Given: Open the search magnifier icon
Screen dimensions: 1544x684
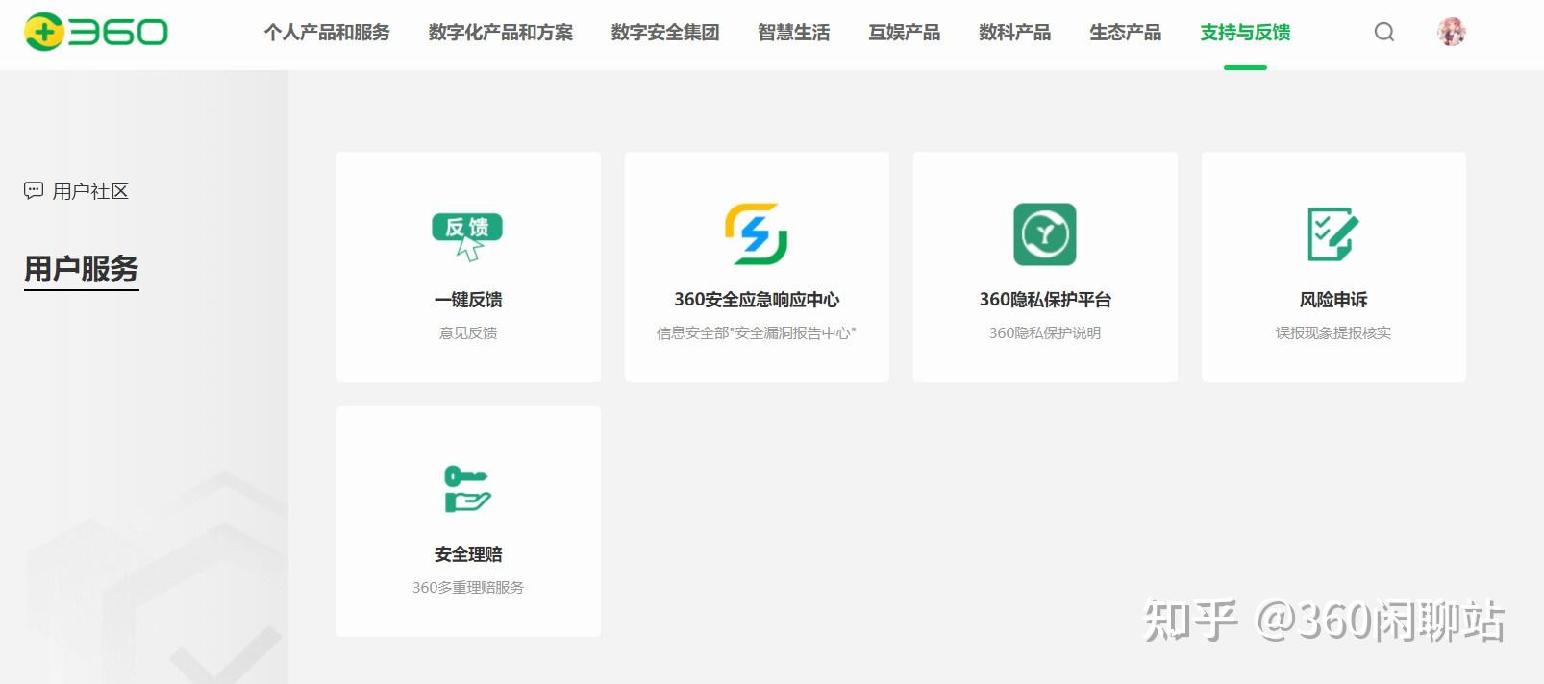Looking at the screenshot, I should [x=1383, y=32].
